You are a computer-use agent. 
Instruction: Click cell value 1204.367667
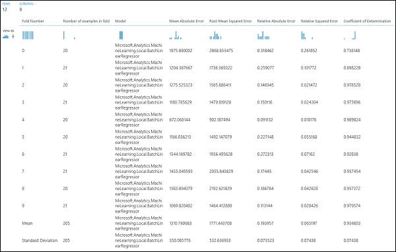coord(181,68)
